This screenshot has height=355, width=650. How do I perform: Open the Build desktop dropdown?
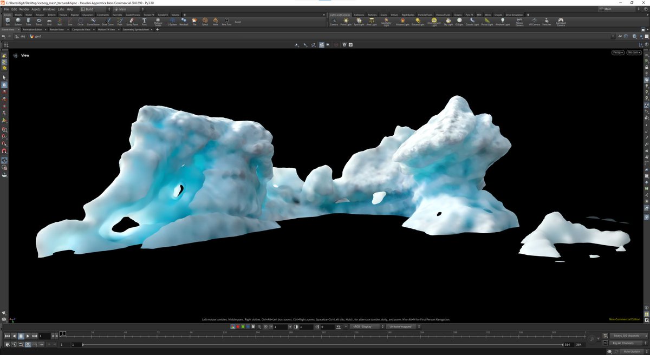pos(95,9)
